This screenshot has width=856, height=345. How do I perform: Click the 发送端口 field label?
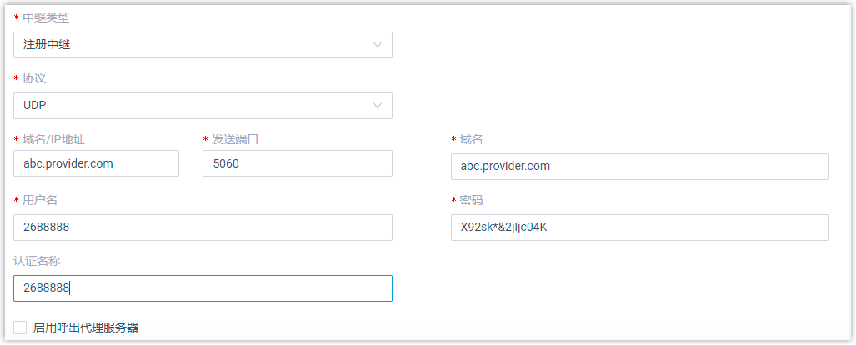pyautogui.click(x=235, y=139)
